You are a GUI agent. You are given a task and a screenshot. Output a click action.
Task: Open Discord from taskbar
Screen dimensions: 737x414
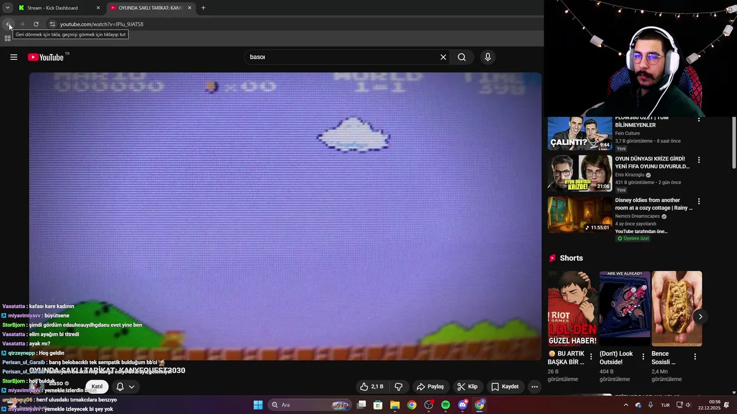coord(462,405)
